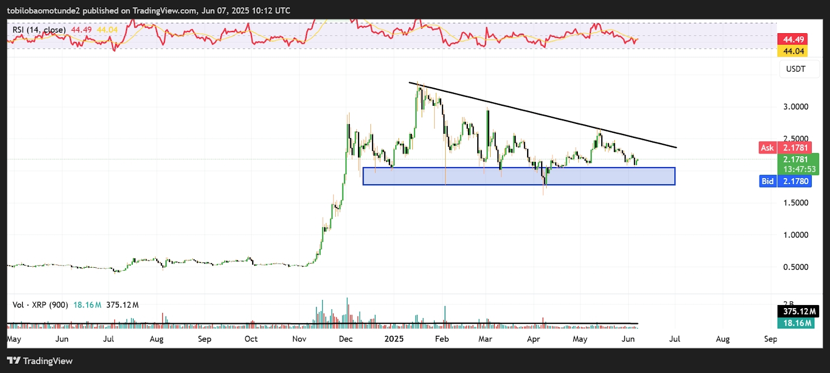Click the teal 18.16 M volume tag

coord(796,323)
